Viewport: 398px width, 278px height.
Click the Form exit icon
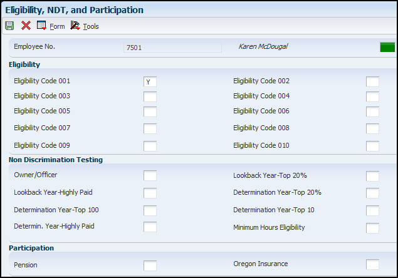(x=41, y=26)
